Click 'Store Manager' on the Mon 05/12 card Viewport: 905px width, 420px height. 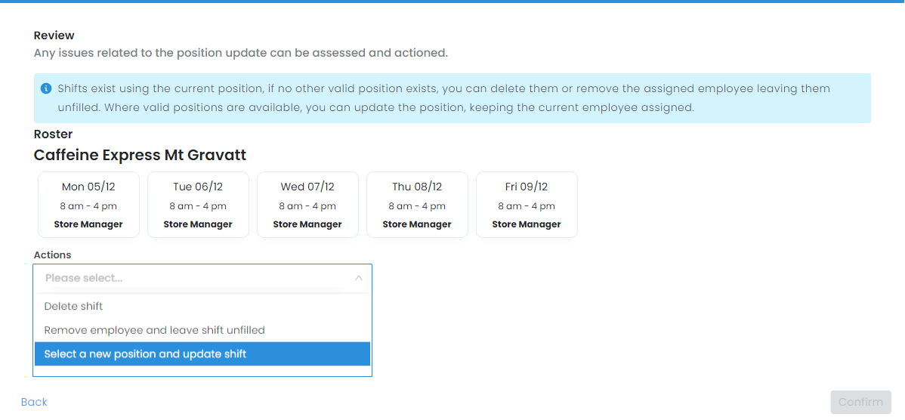(88, 224)
